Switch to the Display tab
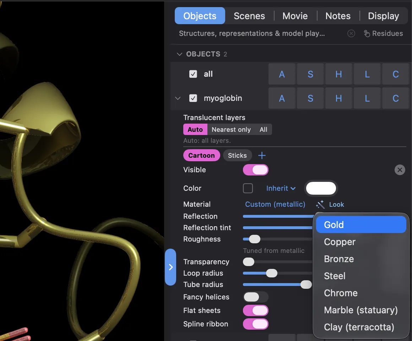 tap(383, 16)
